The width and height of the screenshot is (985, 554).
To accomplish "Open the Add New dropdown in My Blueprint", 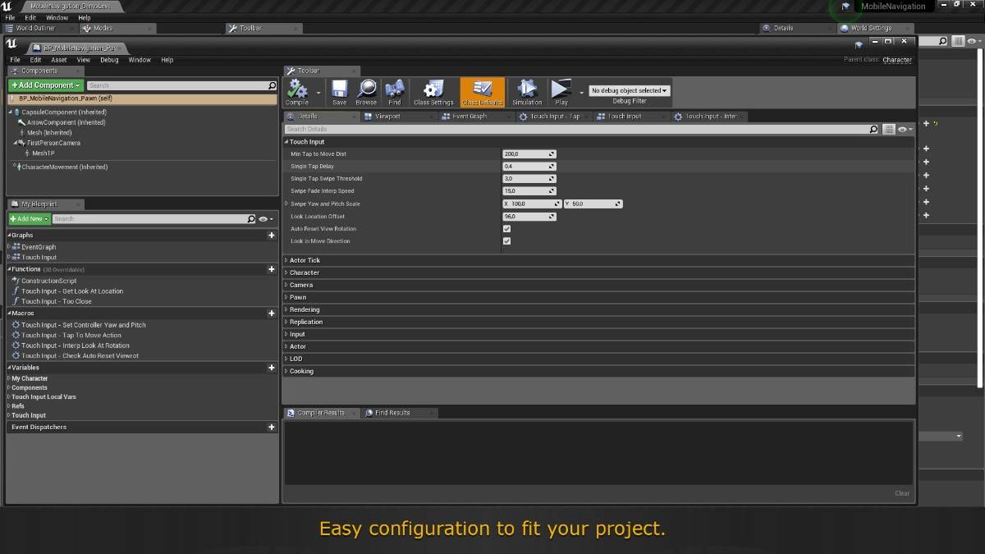I will click(x=30, y=219).
